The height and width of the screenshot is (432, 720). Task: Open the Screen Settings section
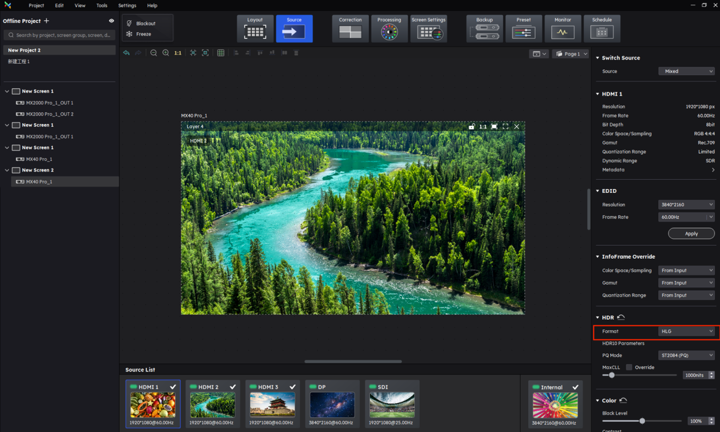tap(428, 28)
